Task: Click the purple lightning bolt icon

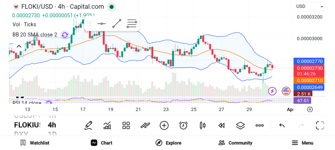Action: click(272, 91)
